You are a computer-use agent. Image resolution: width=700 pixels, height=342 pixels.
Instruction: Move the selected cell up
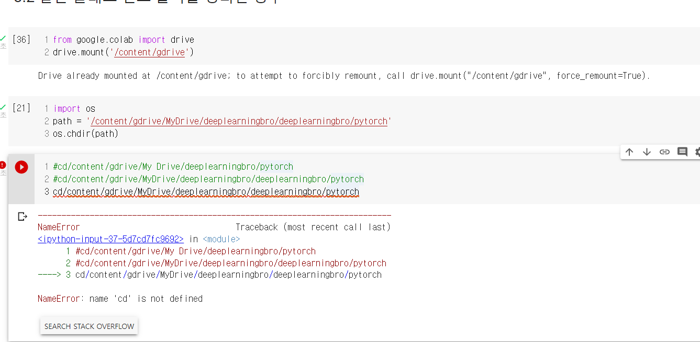[x=629, y=152]
